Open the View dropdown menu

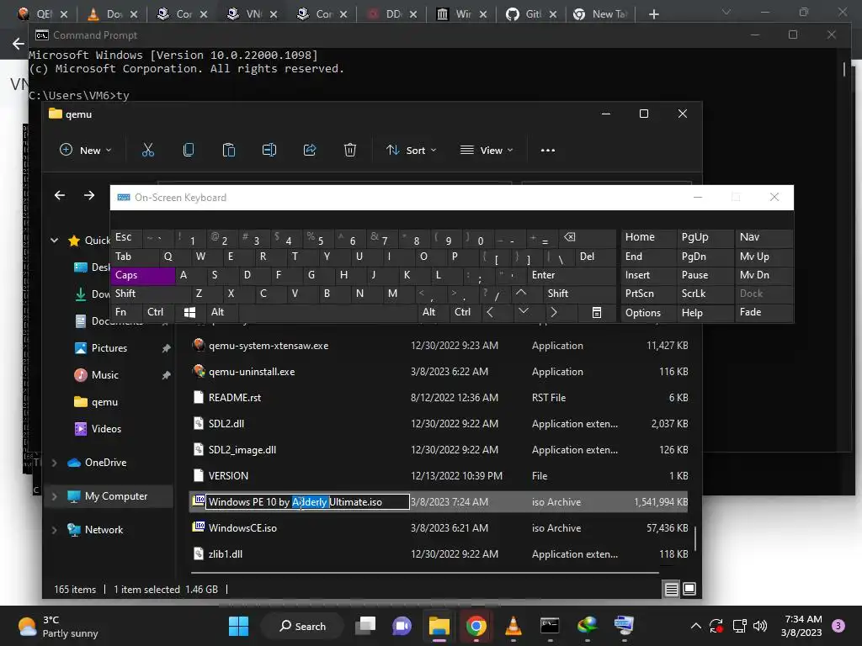[x=487, y=150]
